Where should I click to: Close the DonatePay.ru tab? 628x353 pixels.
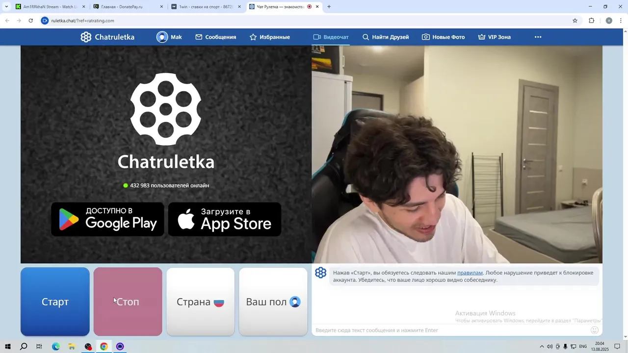point(161,7)
